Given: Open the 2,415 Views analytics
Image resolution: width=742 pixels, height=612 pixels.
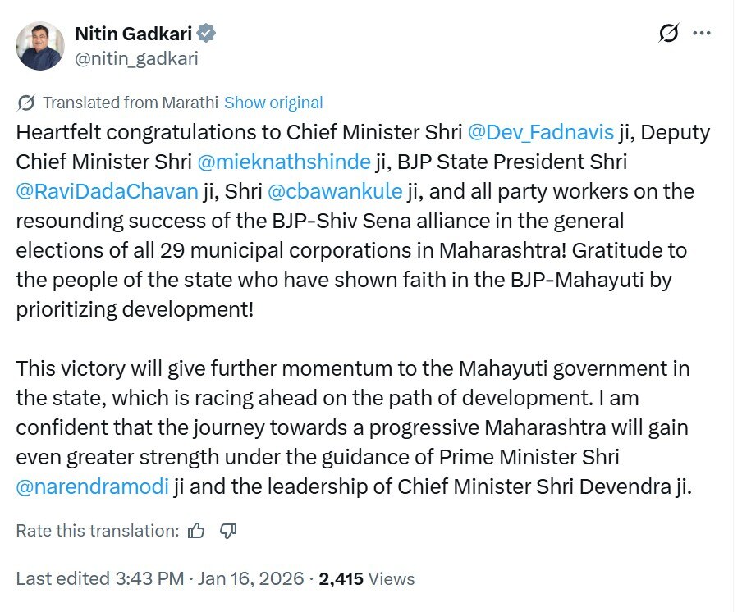Looking at the screenshot, I should pos(366,578).
